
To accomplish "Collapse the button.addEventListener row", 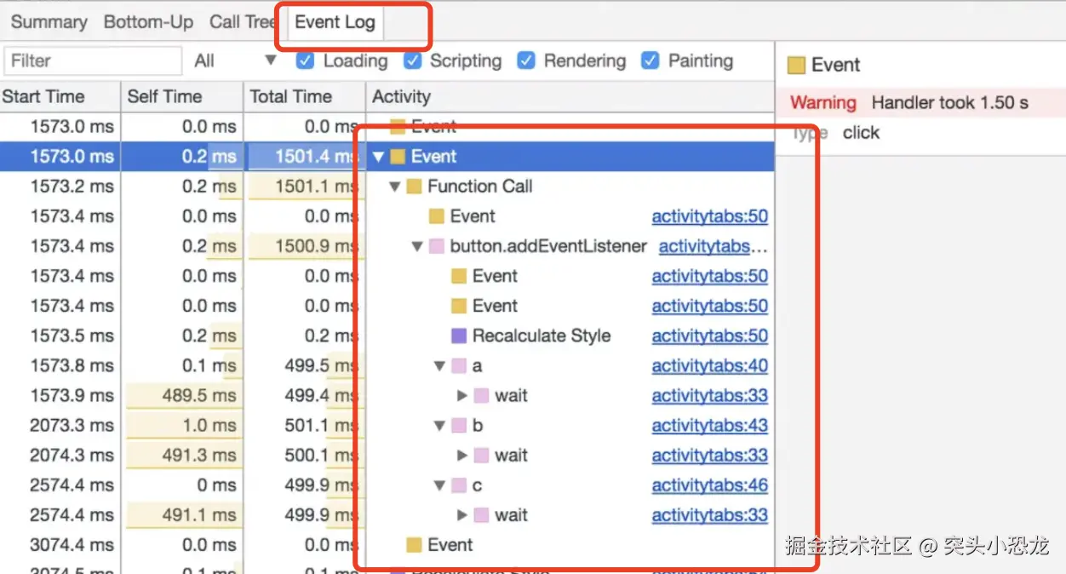I will (417, 246).
